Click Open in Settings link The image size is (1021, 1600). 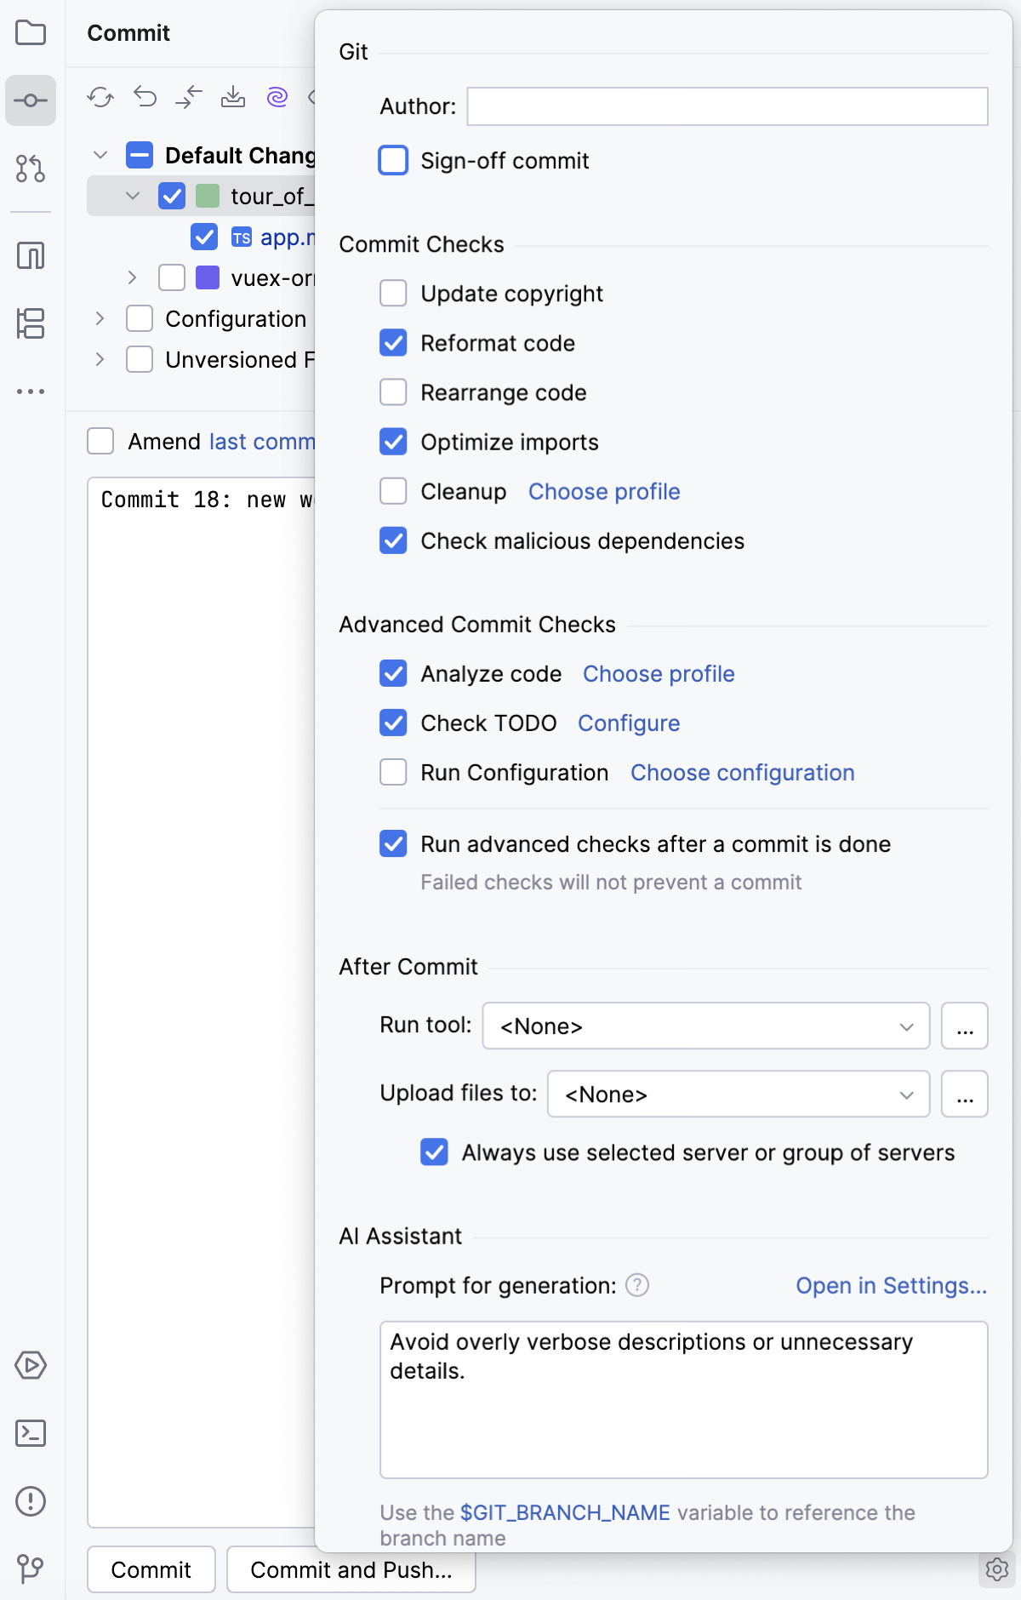[892, 1285]
